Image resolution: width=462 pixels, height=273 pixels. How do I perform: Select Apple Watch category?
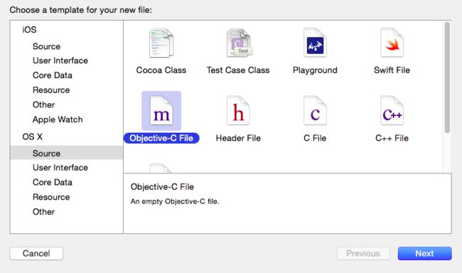58,119
